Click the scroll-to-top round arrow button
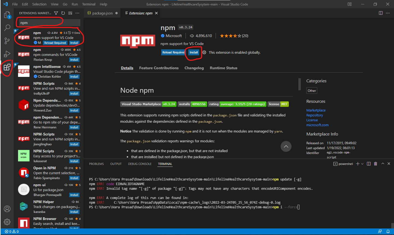 (286, 146)
